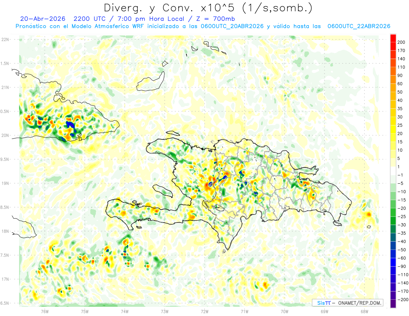Click the 72W longitude axis label
Screen dimensions: 409x316
coord(204,311)
